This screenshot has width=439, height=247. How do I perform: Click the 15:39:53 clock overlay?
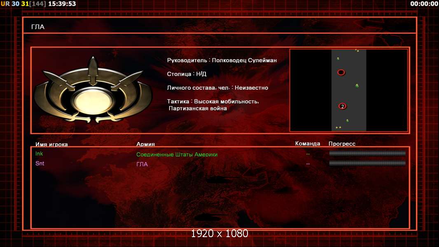(62, 4)
